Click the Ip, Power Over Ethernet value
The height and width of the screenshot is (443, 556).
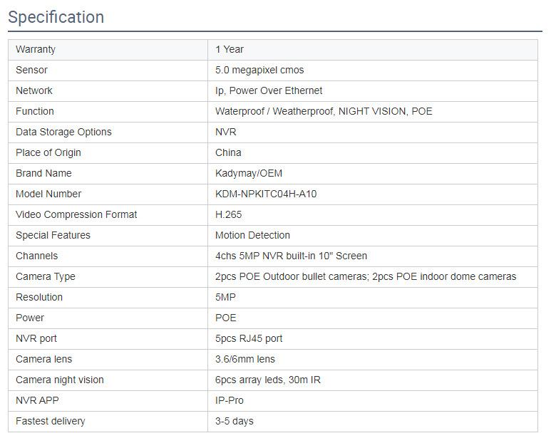pyautogui.click(x=269, y=91)
